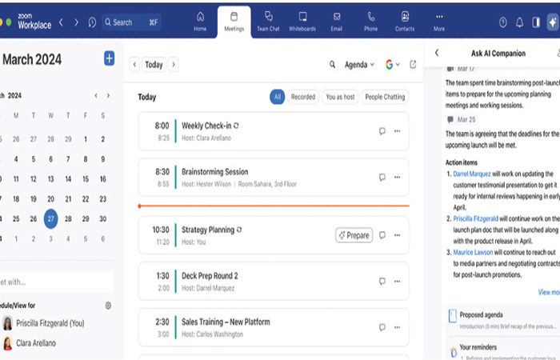Open the Phone tab
Image resolution: width=560 pixels, height=360 pixels.
tap(370, 22)
